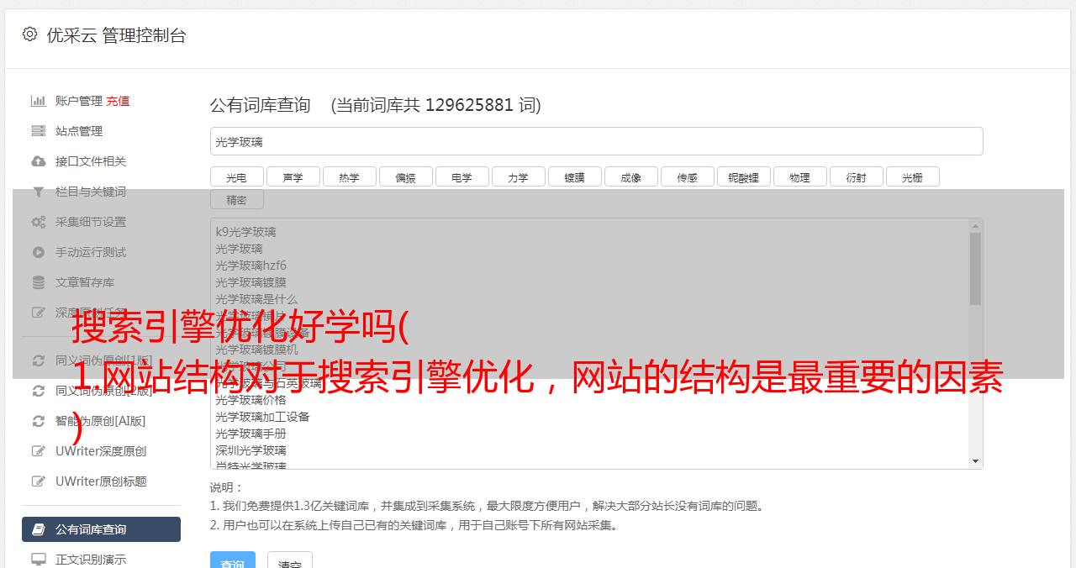
Task: Select the 光学玻璃镀膜 result row
Action: tap(251, 282)
